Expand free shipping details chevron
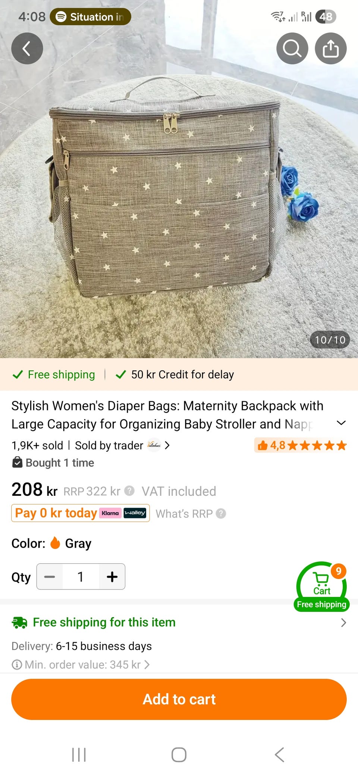Viewport: 358px width, 776px height. point(343,622)
